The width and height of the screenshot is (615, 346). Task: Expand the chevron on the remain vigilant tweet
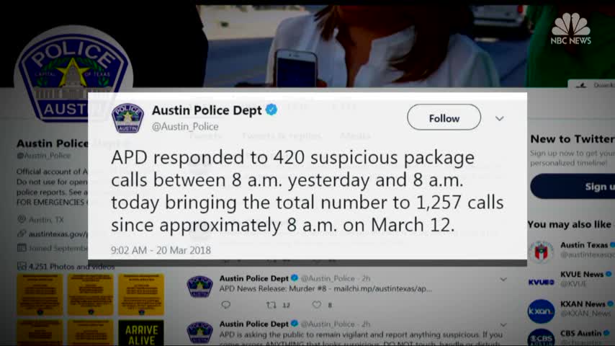tap(503, 325)
